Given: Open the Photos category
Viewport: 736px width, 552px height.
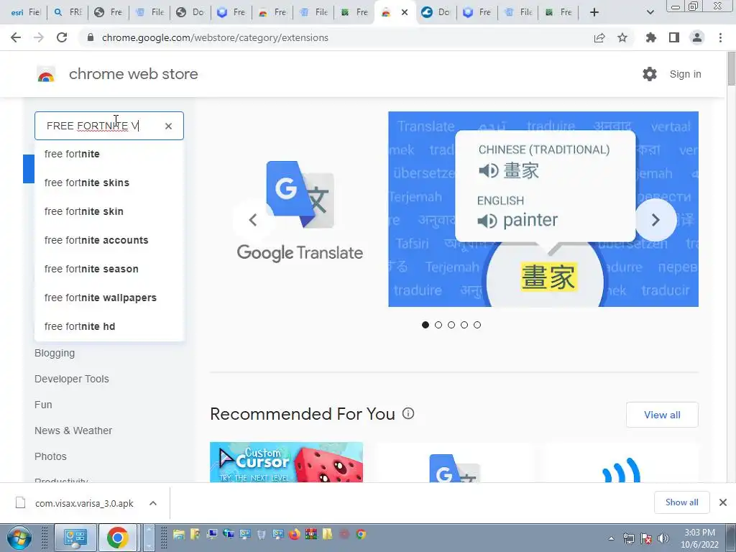Looking at the screenshot, I should coord(50,456).
